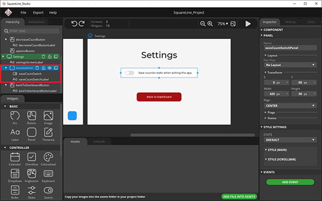Open the Export menu
322x201 pixels.
[38, 12]
